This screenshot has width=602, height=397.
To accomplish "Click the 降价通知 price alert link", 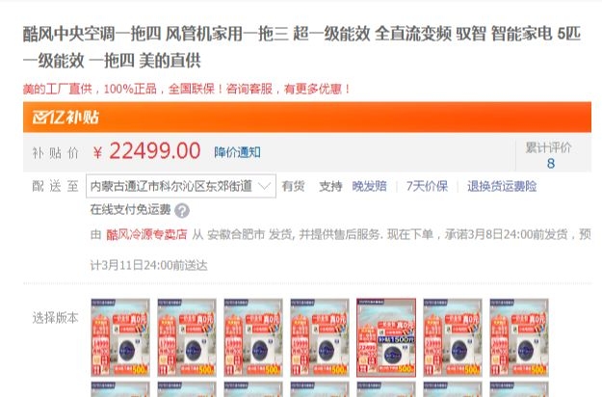I will click(237, 152).
